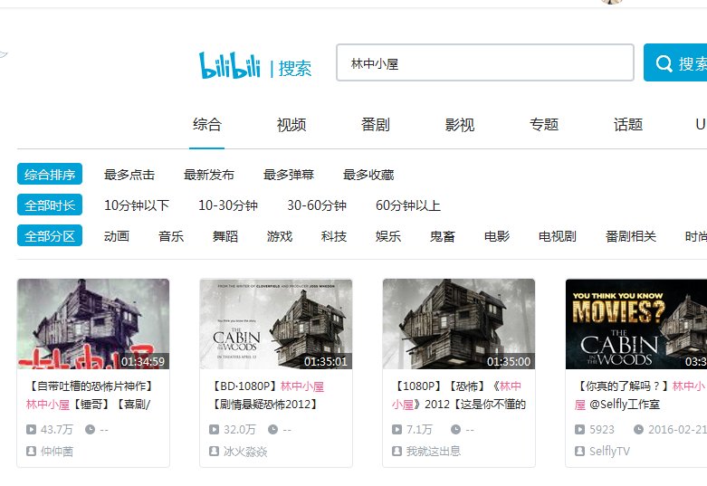
Task: Click uploader icon beside SelflyTV
Action: tap(580, 451)
